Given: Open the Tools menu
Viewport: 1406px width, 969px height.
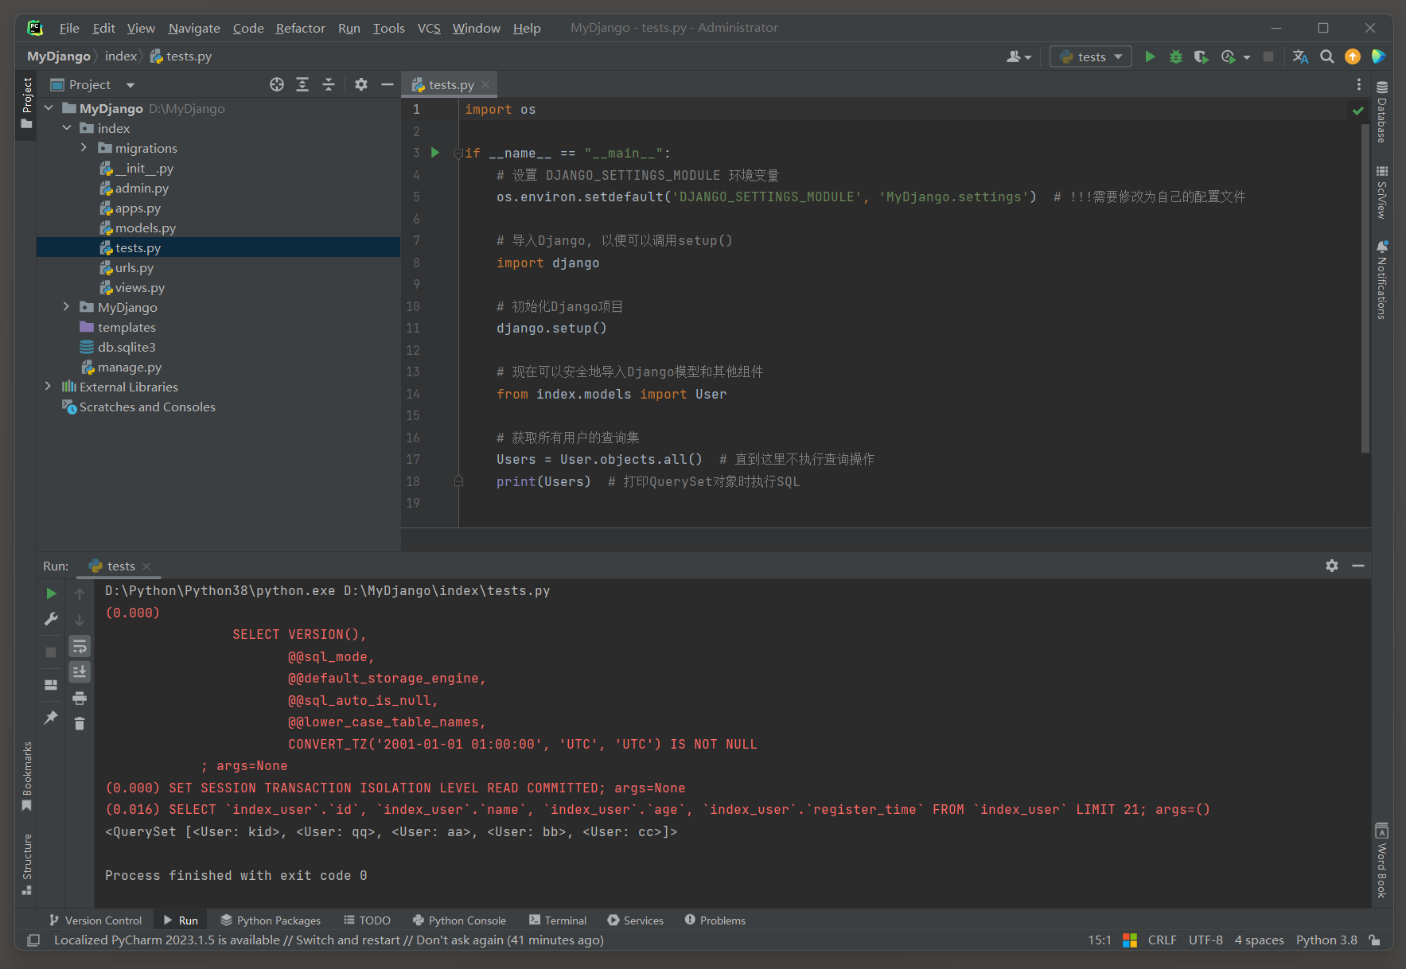Looking at the screenshot, I should pyautogui.click(x=388, y=28).
